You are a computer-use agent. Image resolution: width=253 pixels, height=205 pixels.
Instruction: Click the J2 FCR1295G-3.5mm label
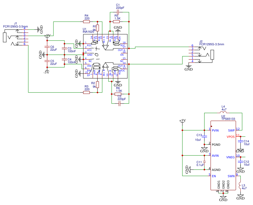pyautogui.click(x=212, y=44)
